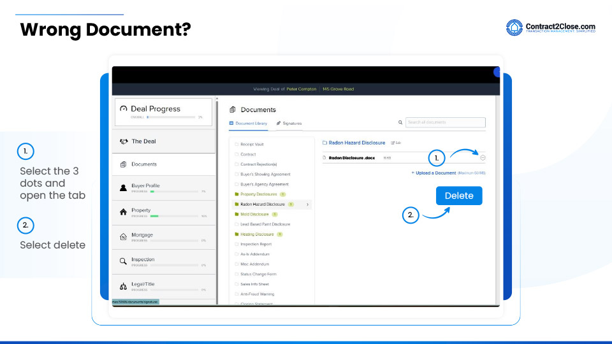The image size is (612, 344).
Task: Expand the Property Disclosures folder
Action: point(258,194)
